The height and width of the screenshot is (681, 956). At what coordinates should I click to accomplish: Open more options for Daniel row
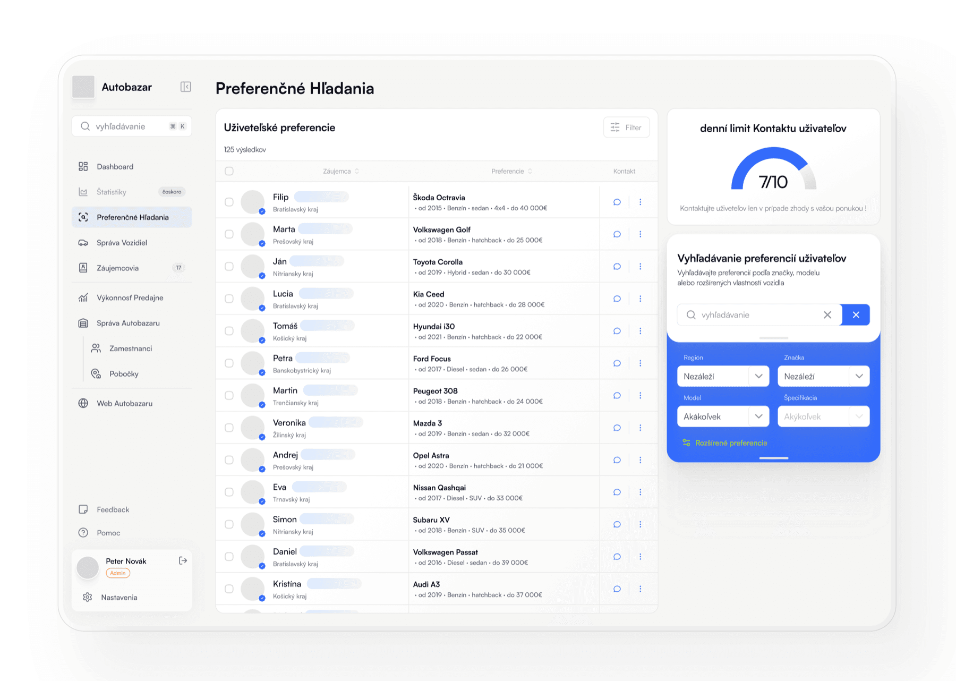pyautogui.click(x=640, y=557)
